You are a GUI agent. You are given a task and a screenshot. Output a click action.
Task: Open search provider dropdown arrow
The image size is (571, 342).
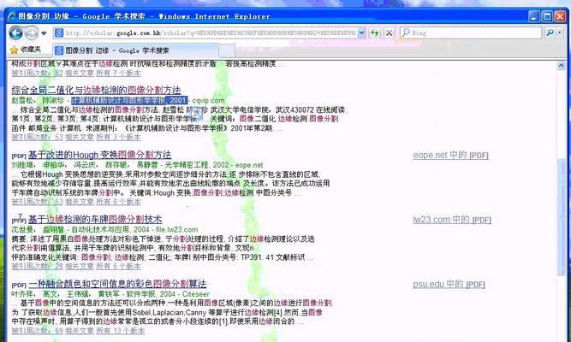559,32
